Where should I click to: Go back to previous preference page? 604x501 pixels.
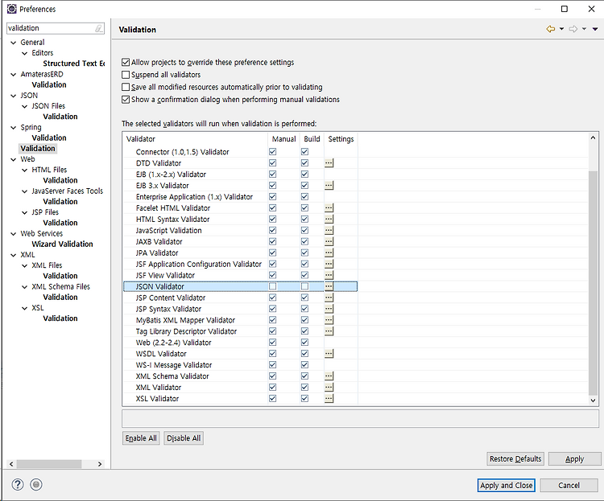[551, 29]
